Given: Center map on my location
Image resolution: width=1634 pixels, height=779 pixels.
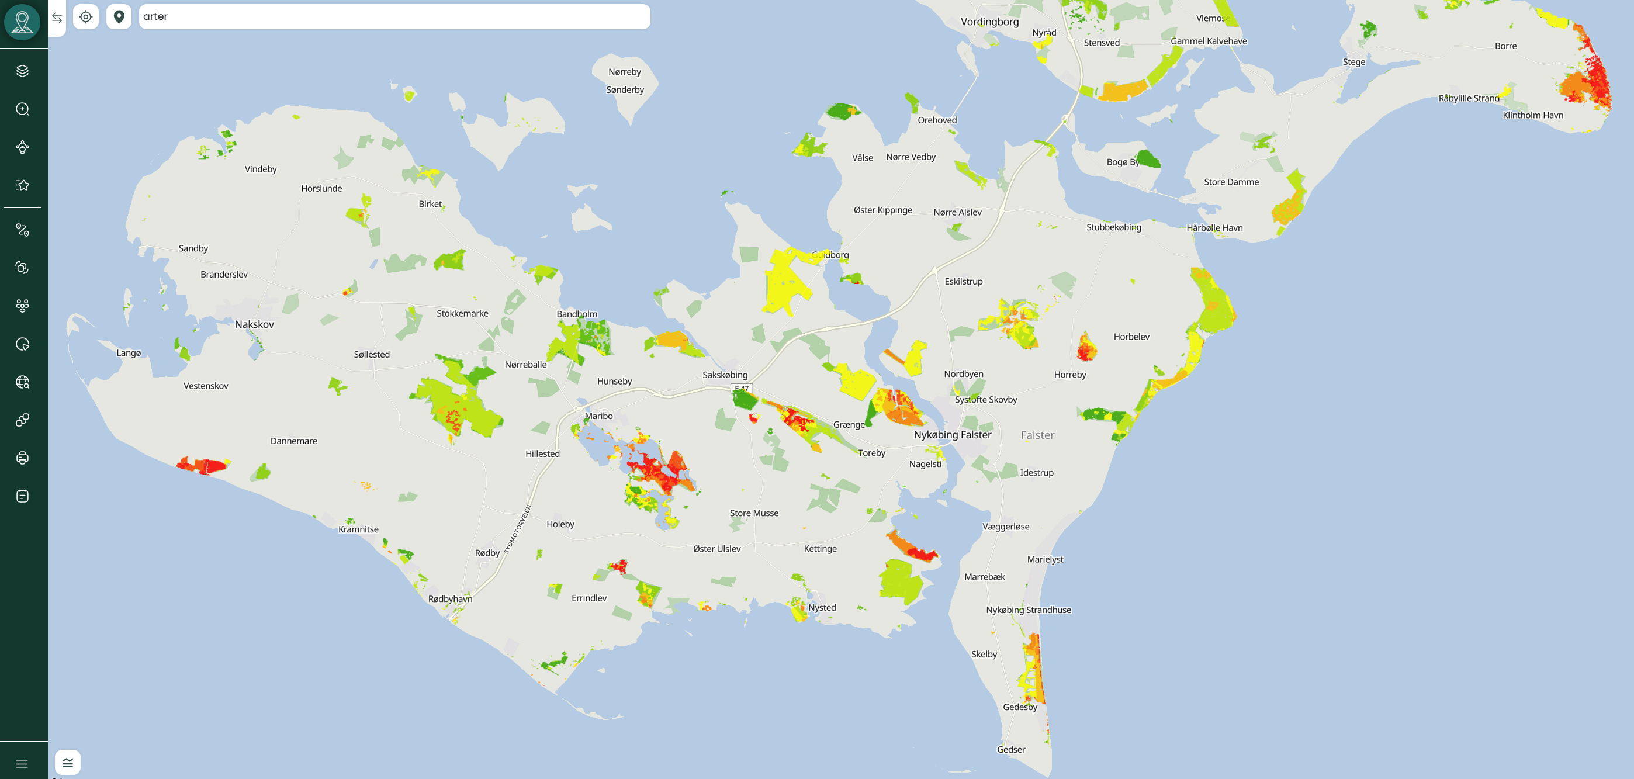Looking at the screenshot, I should pyautogui.click(x=86, y=16).
